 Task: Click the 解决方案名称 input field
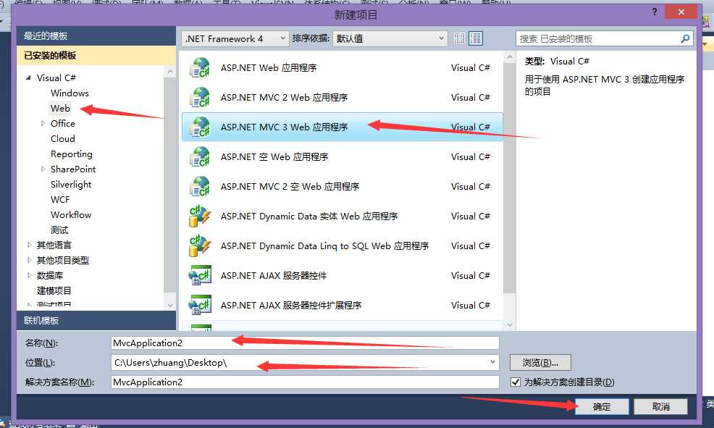pyautogui.click(x=305, y=382)
